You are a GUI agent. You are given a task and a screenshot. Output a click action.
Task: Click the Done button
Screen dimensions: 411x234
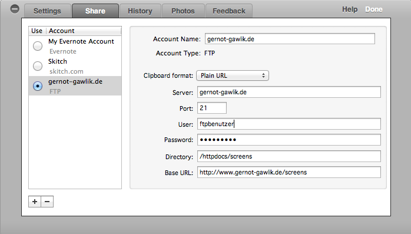(374, 9)
